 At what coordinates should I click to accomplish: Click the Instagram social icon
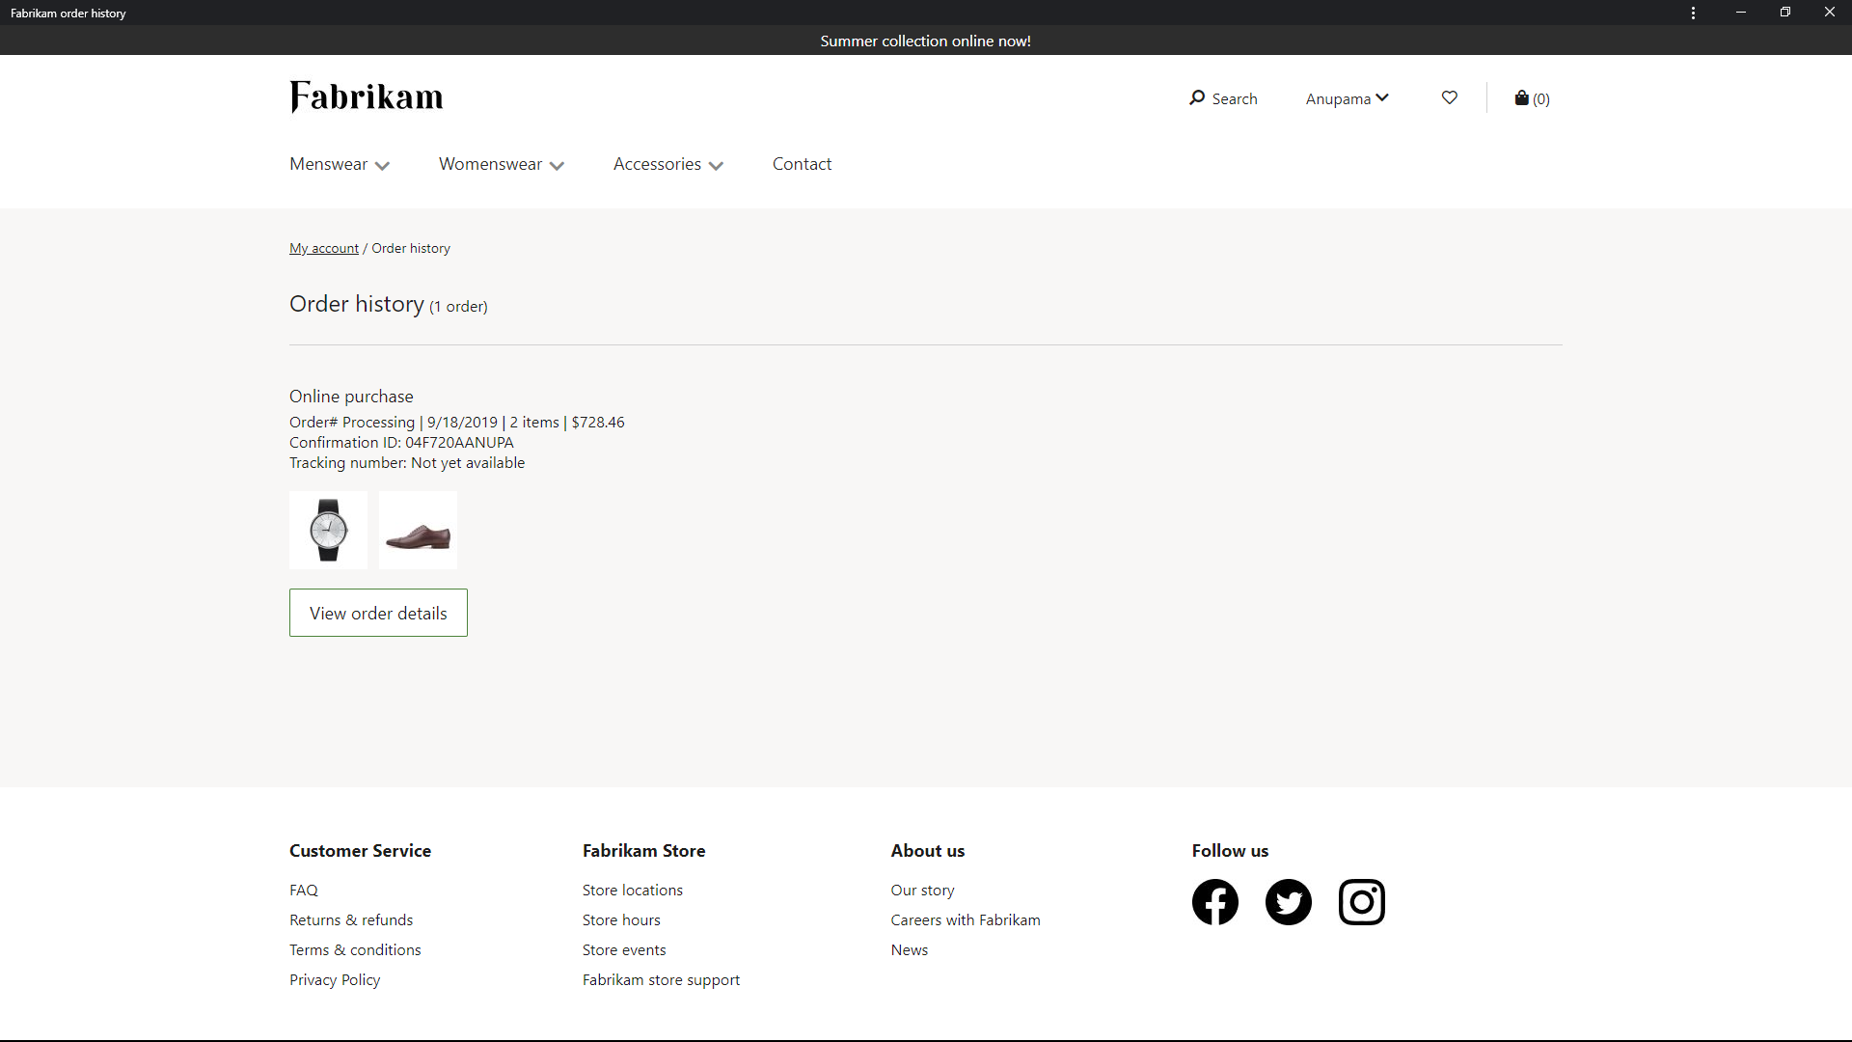point(1361,901)
